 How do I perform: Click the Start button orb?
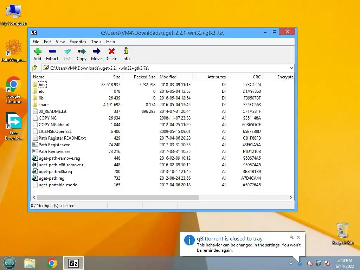tap(9, 263)
